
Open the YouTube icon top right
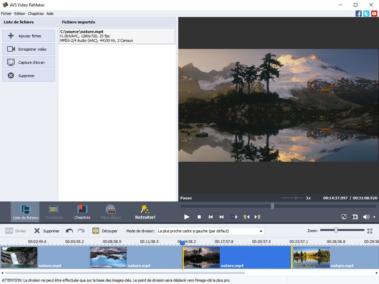pos(374,14)
